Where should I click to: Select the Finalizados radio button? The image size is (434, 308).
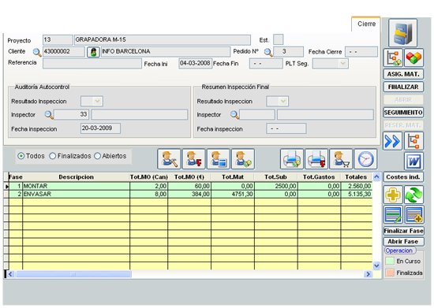coord(52,156)
